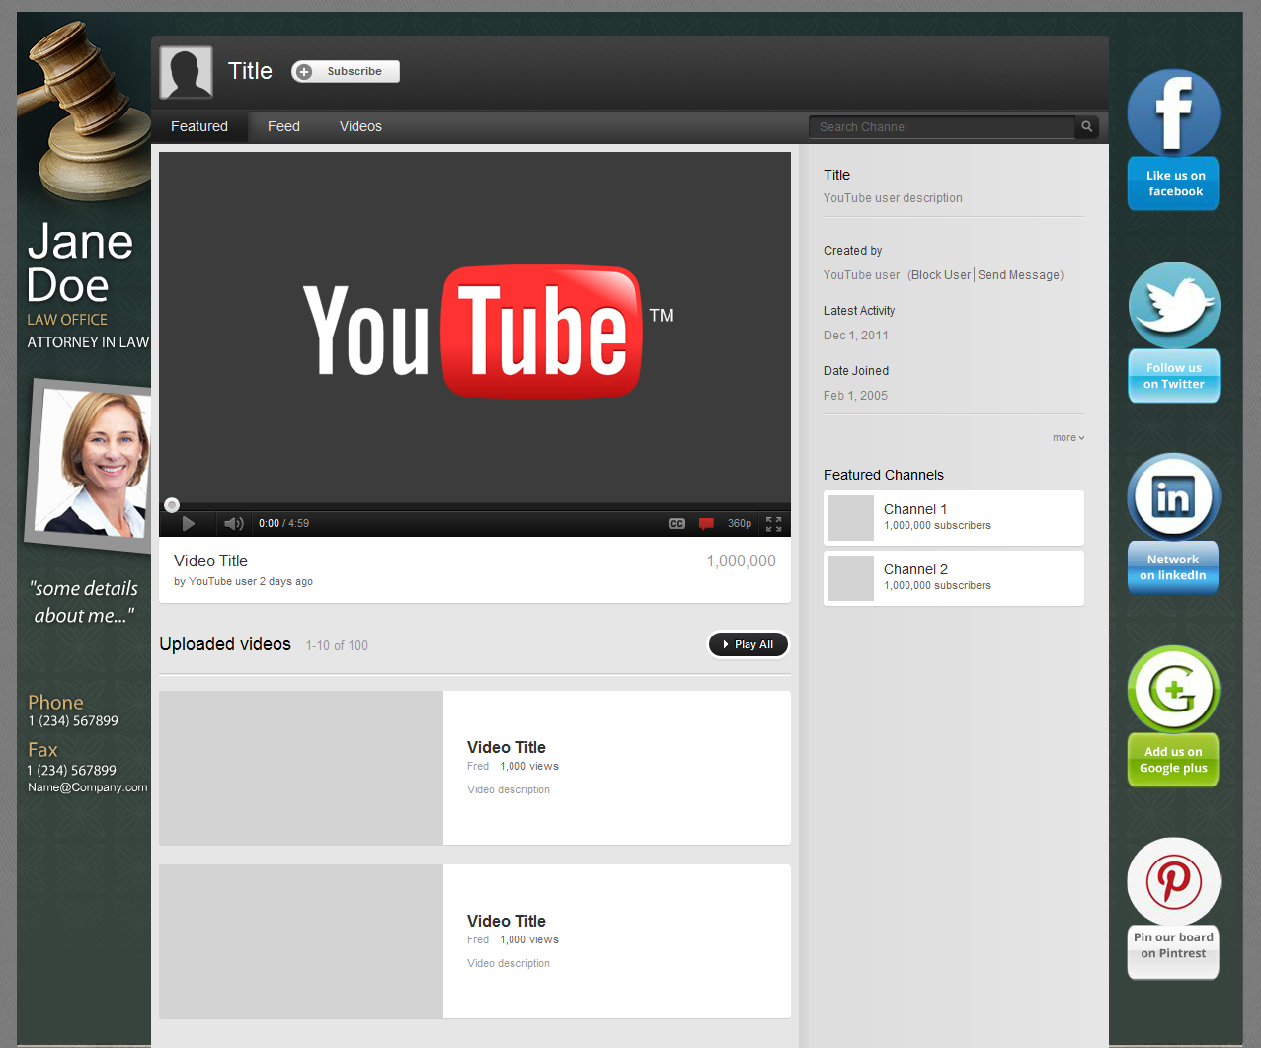Expand the 'more' channel info link
The image size is (1261, 1048).
click(1068, 437)
